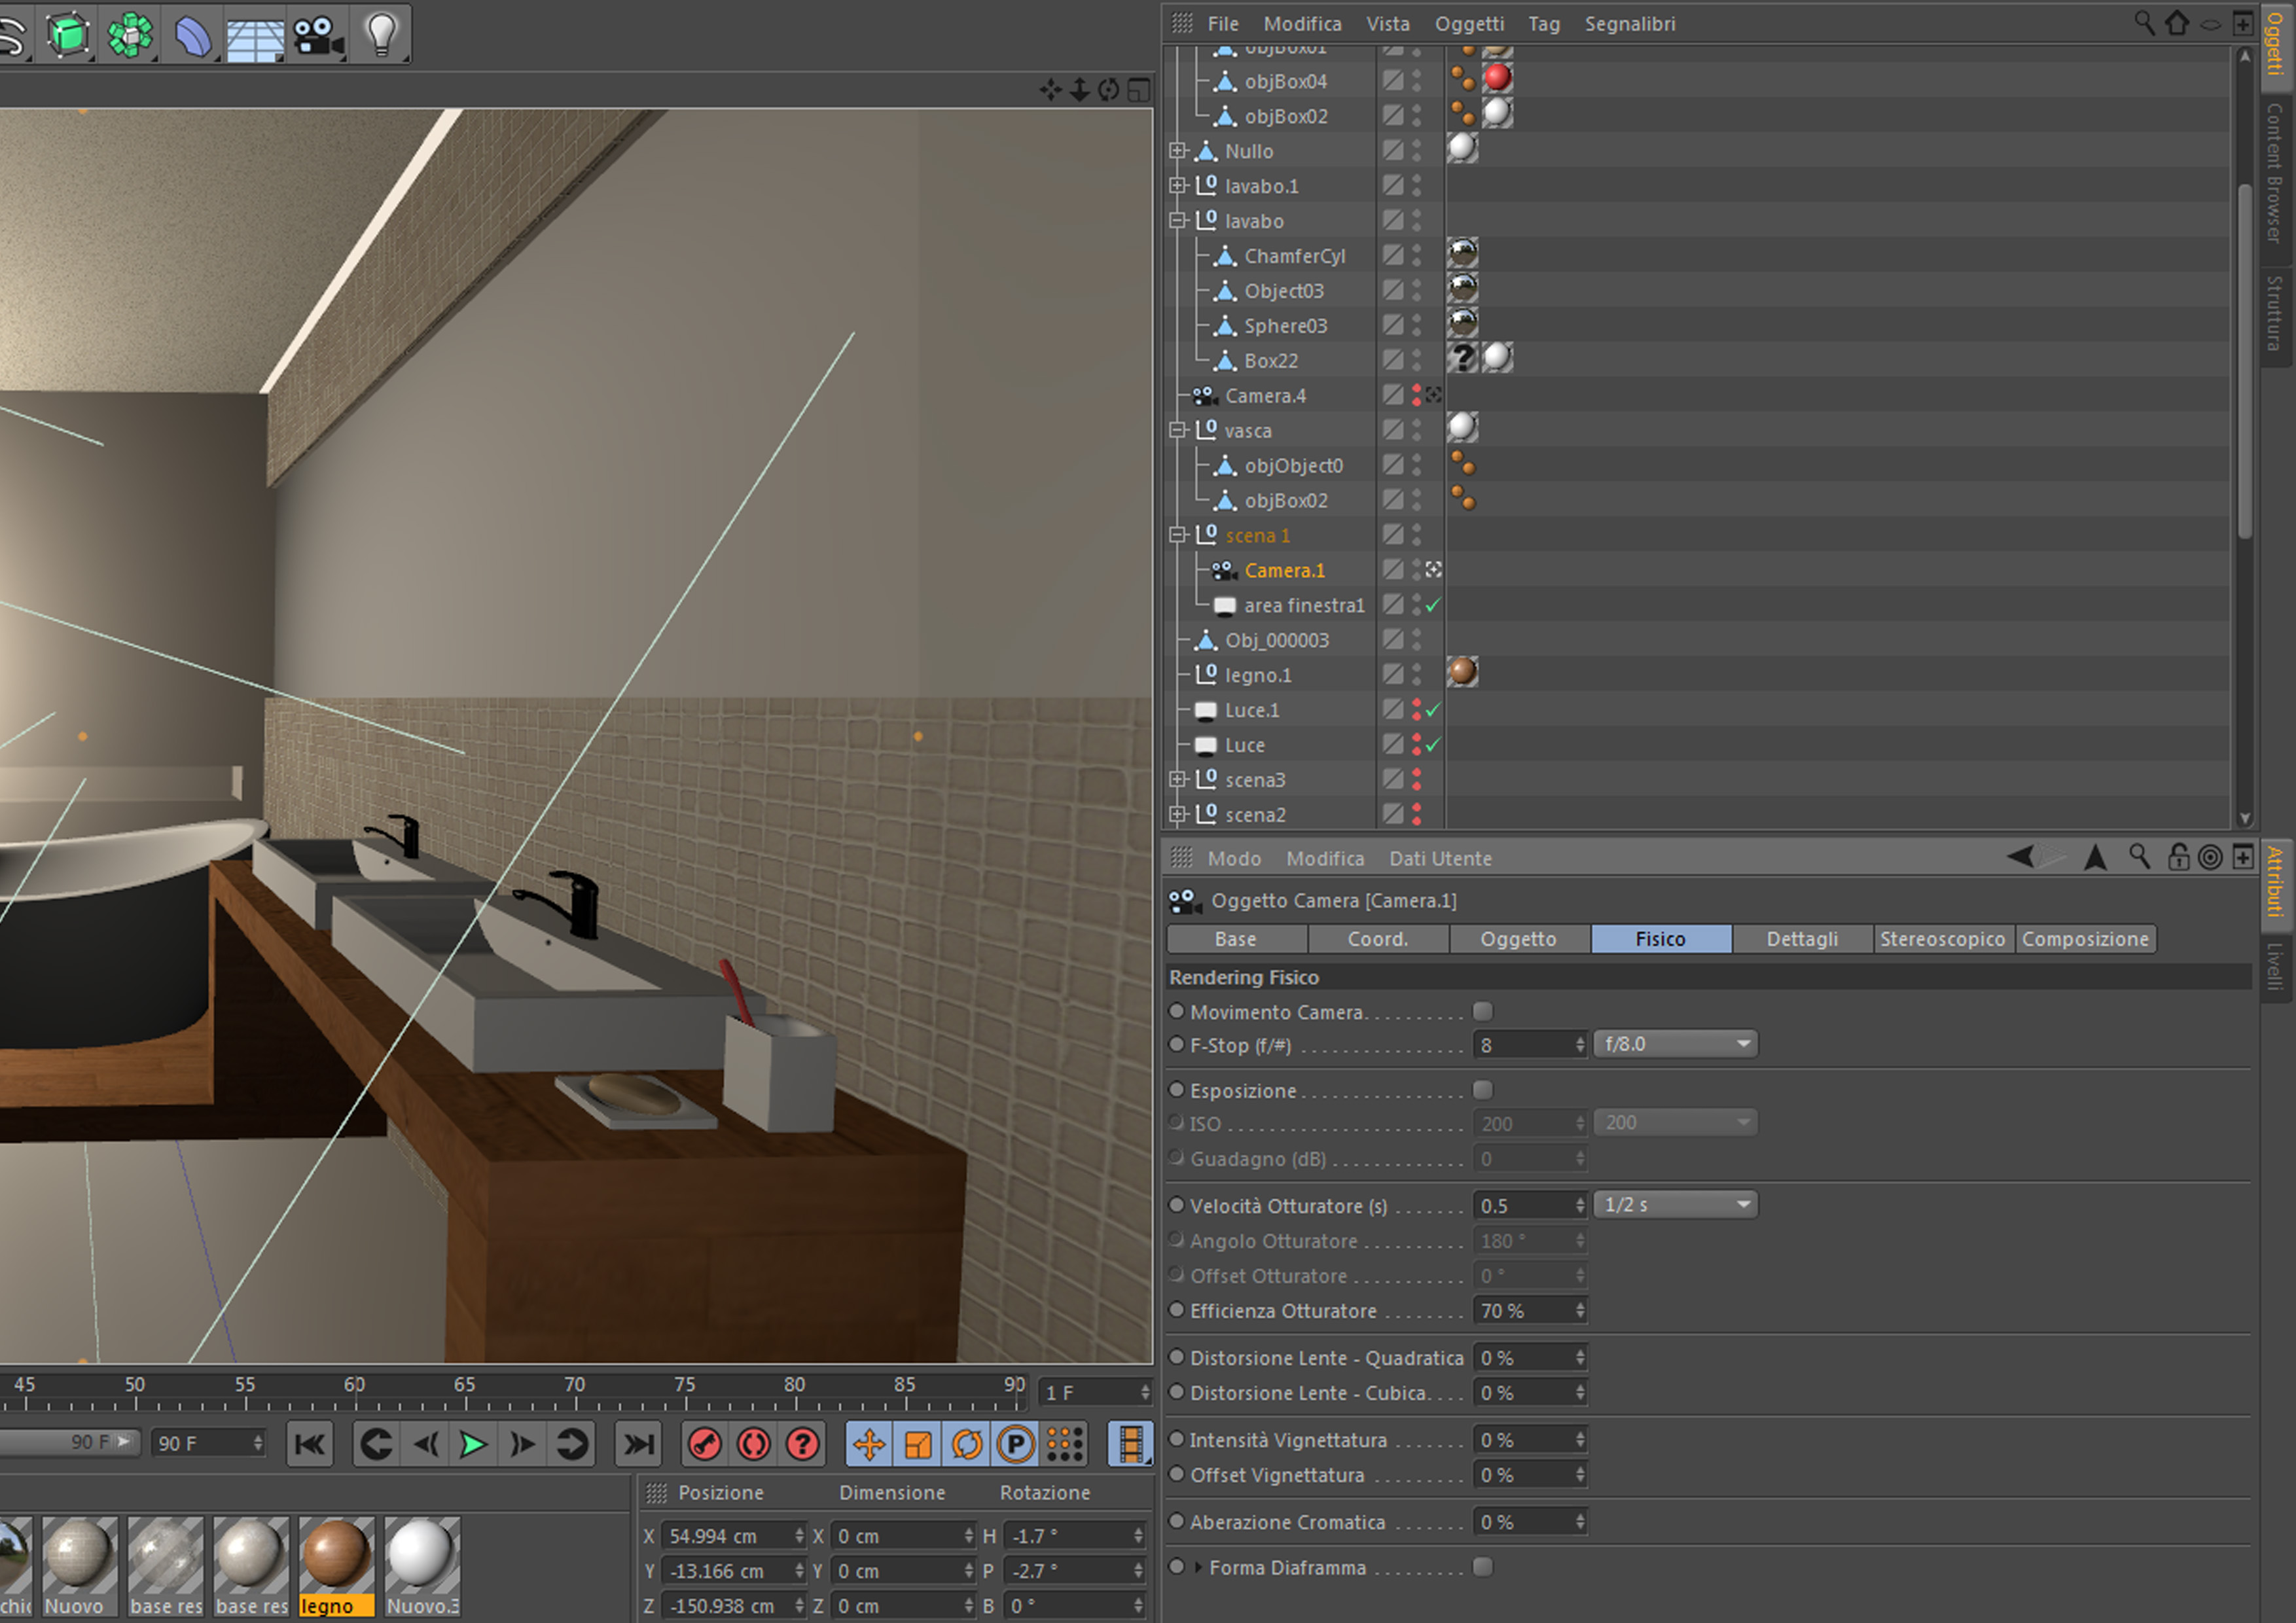Toggle the Esposizione checkbox

click(1483, 1089)
